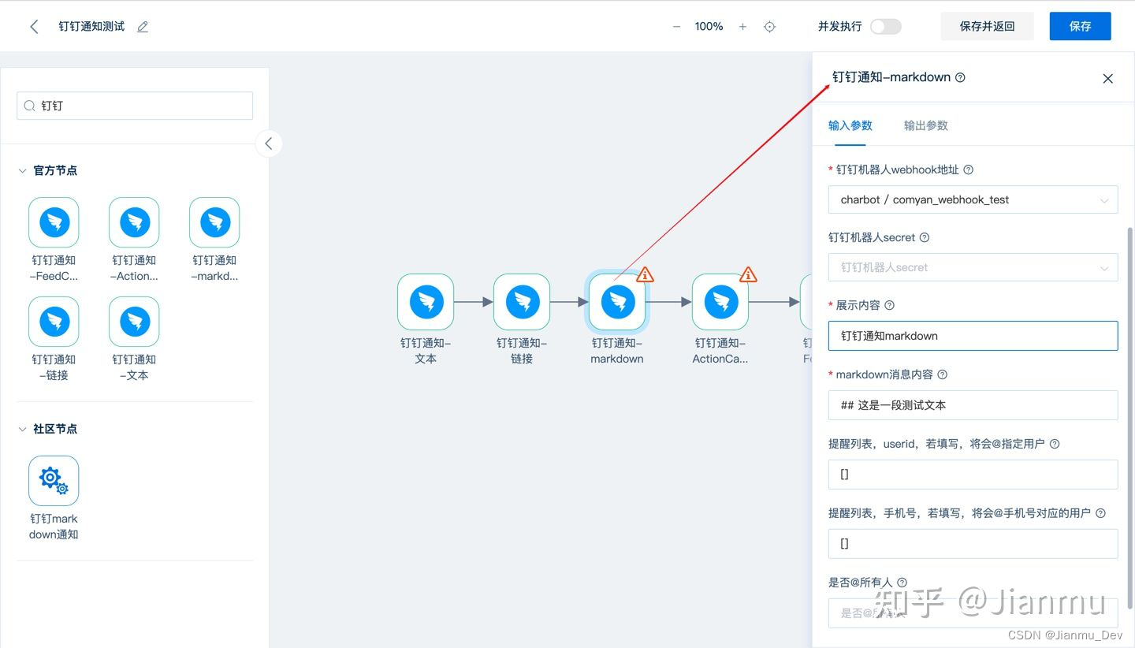Image resolution: width=1135 pixels, height=648 pixels.
Task: Open the 钉钉机器人secret dropdown
Action: 973,267
